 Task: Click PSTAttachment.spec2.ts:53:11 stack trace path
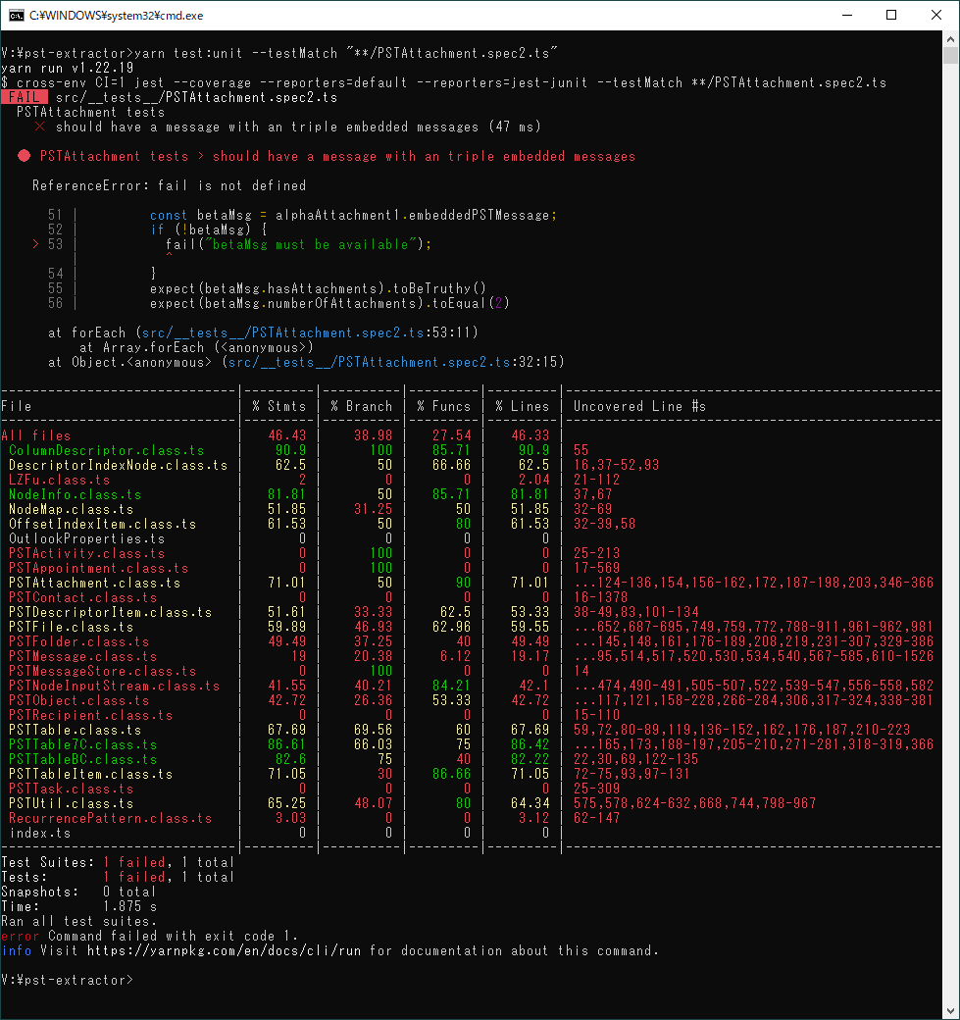(309, 333)
